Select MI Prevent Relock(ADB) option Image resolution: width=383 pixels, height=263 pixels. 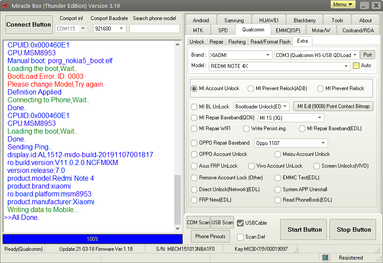coord(251,88)
